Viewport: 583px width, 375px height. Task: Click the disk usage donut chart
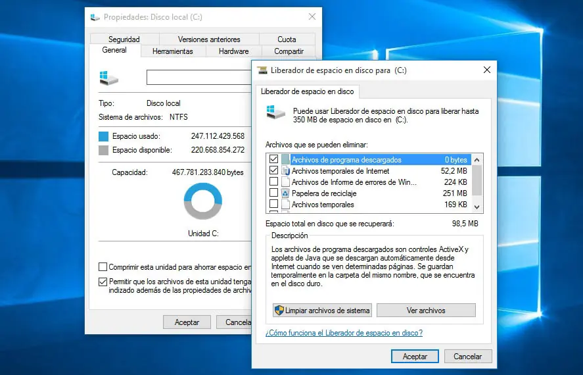(203, 201)
